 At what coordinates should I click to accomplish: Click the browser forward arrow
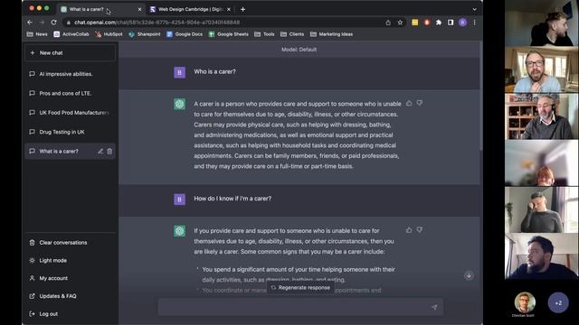click(42, 22)
